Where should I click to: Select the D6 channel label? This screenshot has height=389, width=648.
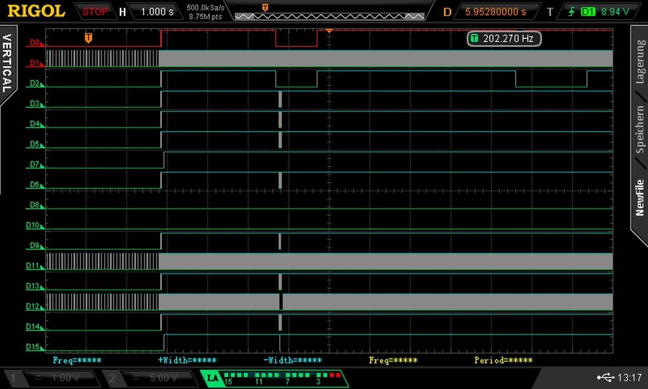pyautogui.click(x=35, y=184)
